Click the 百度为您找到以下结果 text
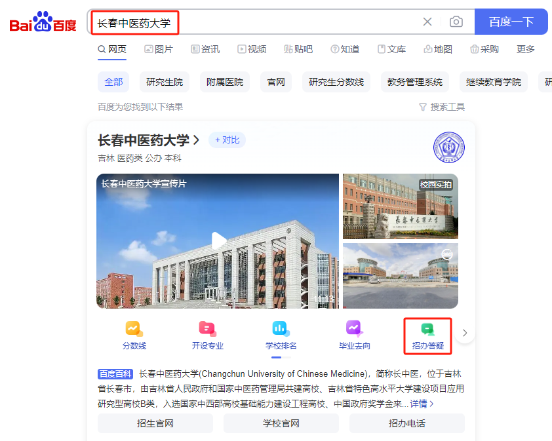 (x=140, y=107)
